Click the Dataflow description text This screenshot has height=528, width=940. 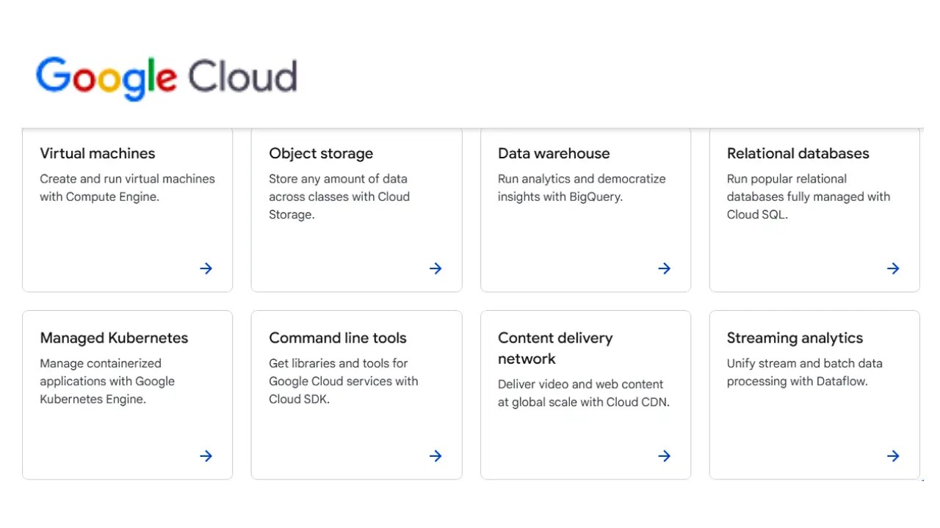(x=804, y=372)
